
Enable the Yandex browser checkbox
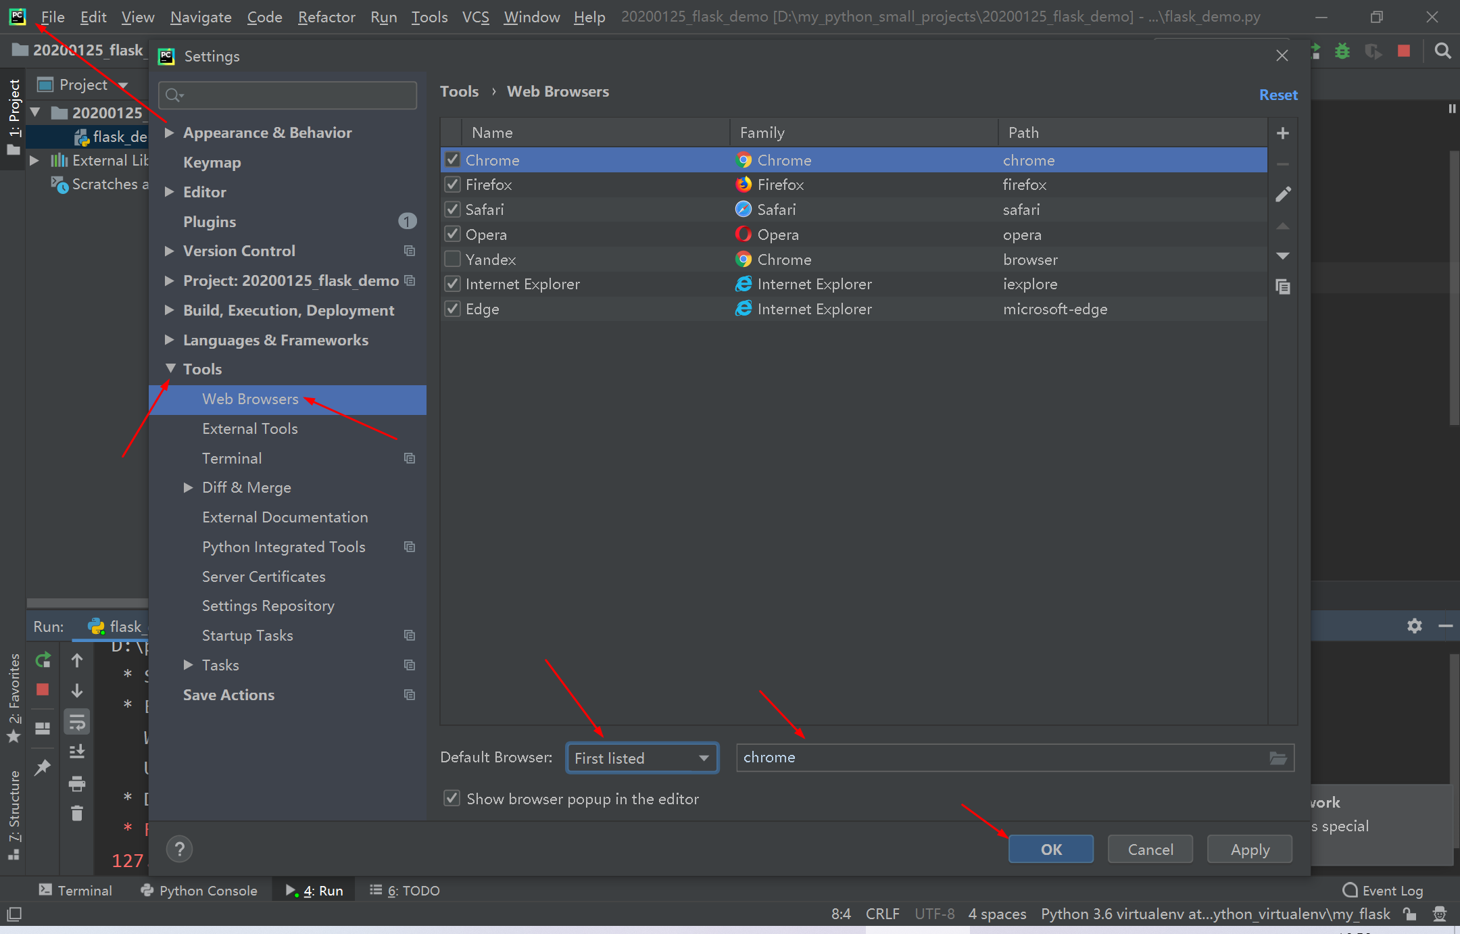click(x=452, y=260)
